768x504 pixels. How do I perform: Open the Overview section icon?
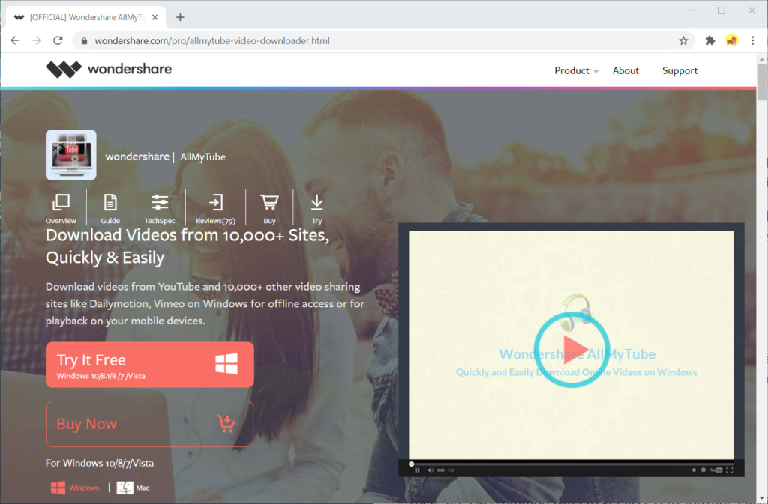coord(61,202)
